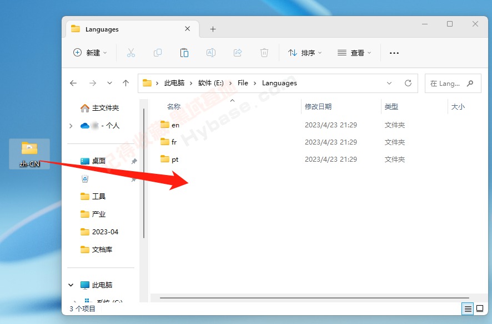This screenshot has height=324, width=492.
Task: Expand the OneDrive 个人 tree node
Action: coord(71,126)
